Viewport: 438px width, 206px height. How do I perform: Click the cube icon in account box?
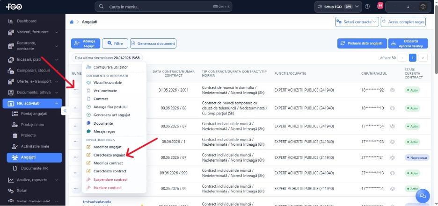[423, 7]
